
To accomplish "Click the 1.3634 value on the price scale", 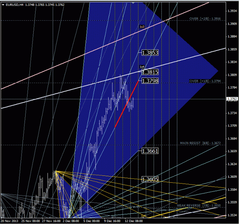I will coord(232,164).
